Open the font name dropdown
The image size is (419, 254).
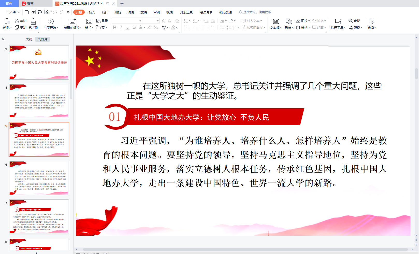[x=140, y=21]
